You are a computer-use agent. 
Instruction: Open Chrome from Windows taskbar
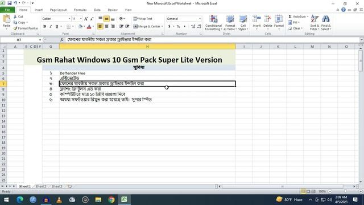click(x=111, y=200)
